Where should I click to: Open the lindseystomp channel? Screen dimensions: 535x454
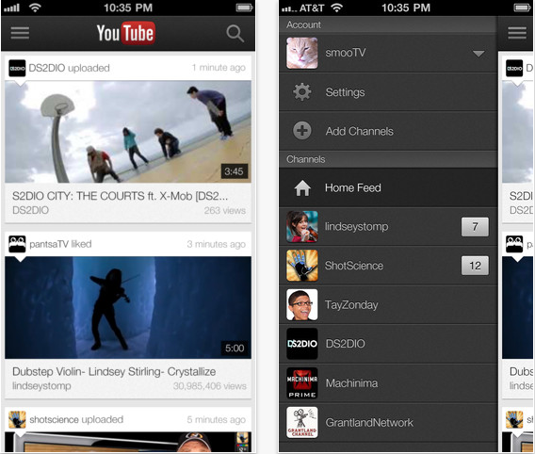pos(388,226)
